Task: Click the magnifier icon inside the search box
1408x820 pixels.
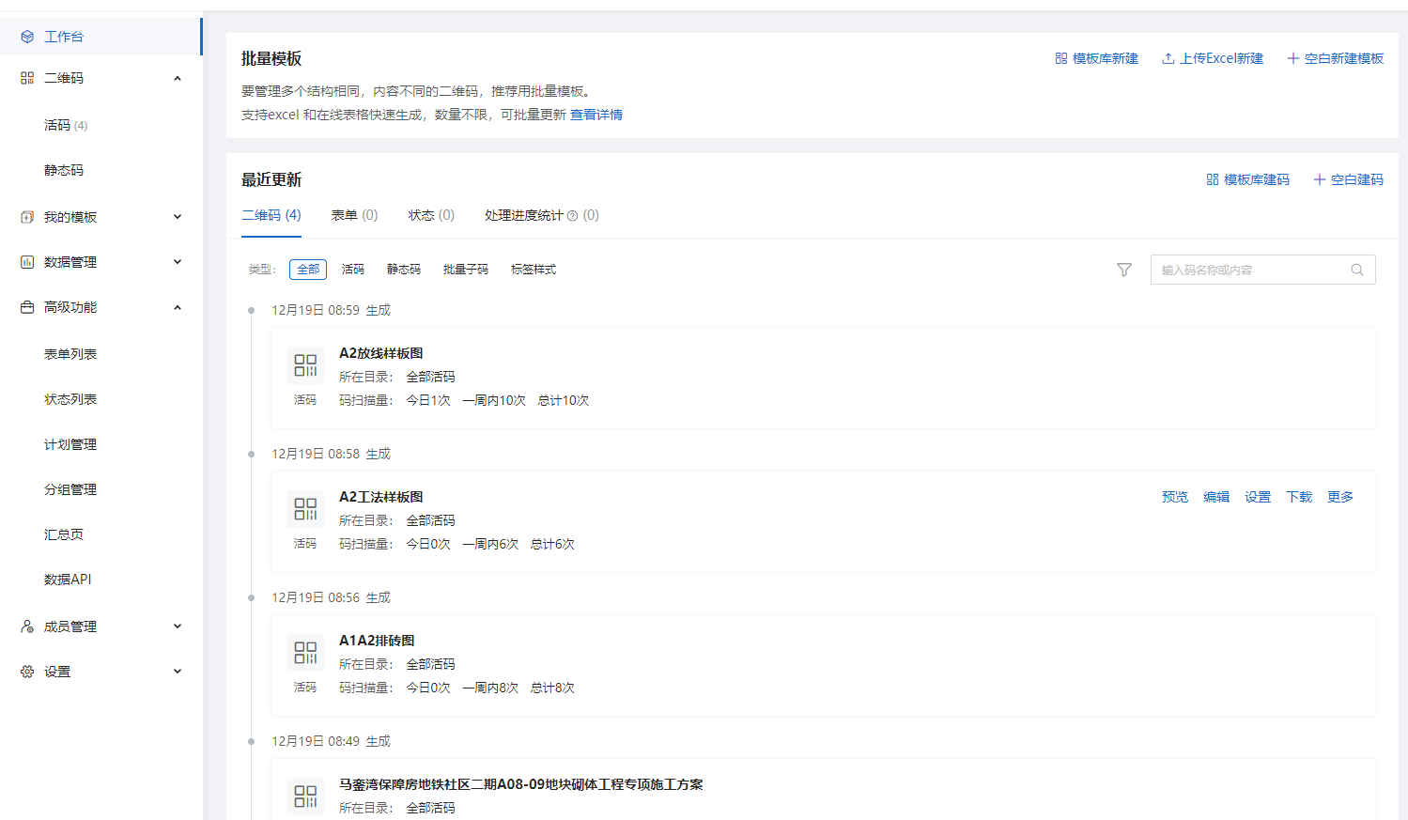Action: pos(1356,270)
